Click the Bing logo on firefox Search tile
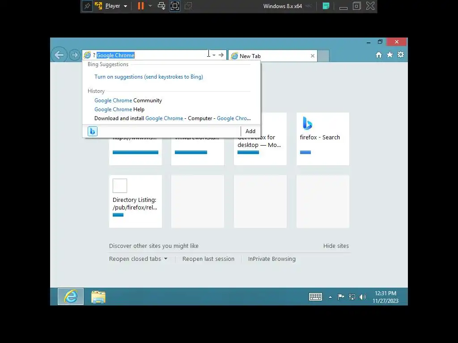The width and height of the screenshot is (458, 343). click(x=307, y=123)
